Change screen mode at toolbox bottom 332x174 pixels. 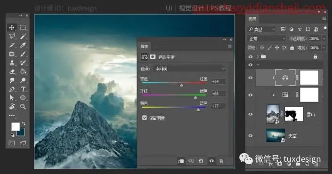pyautogui.click(x=23, y=143)
